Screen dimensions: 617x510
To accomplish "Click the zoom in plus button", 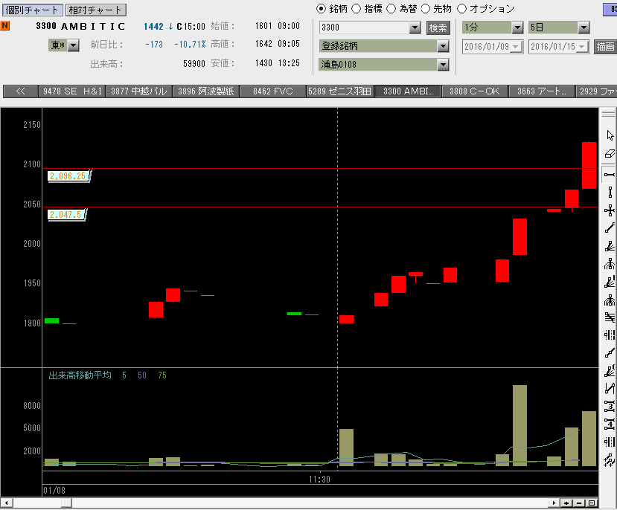I will click(x=566, y=503).
